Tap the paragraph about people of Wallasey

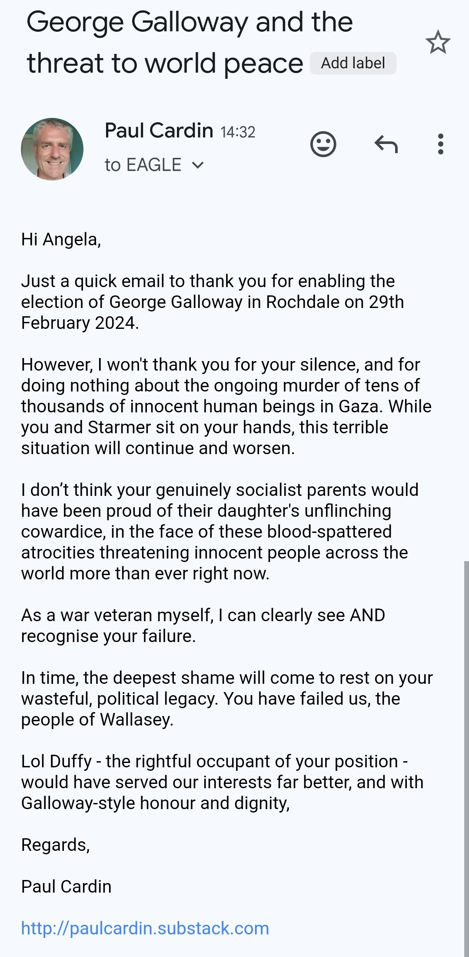point(226,699)
